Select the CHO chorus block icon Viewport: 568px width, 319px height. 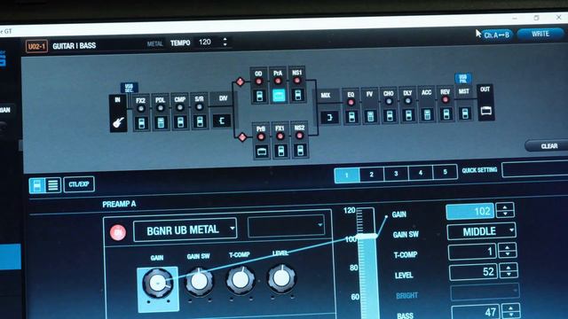coord(390,116)
